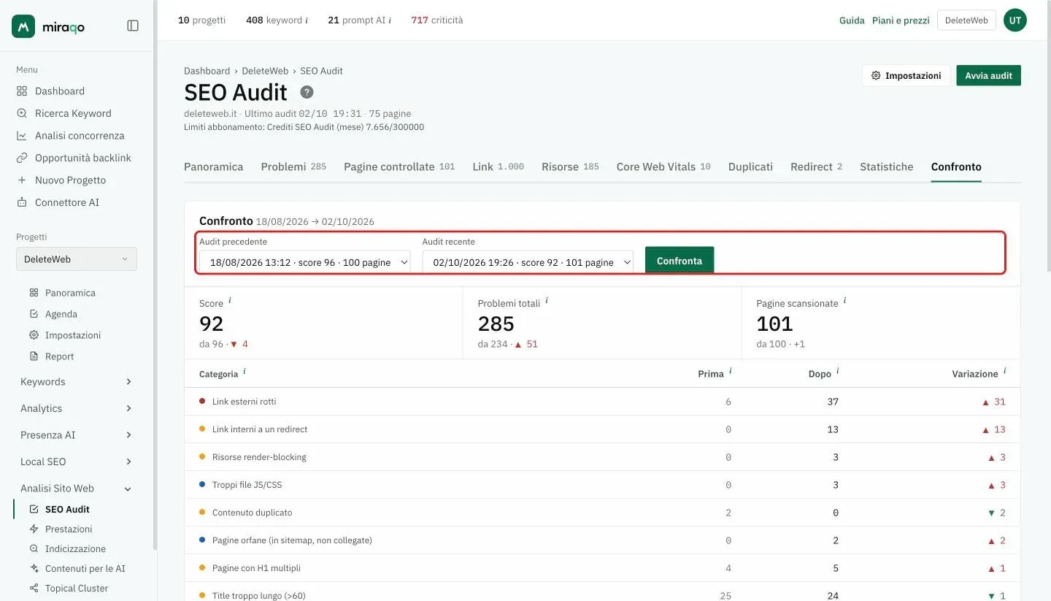
Task: Expand the Local SEO sidebar section
Action: click(x=77, y=462)
